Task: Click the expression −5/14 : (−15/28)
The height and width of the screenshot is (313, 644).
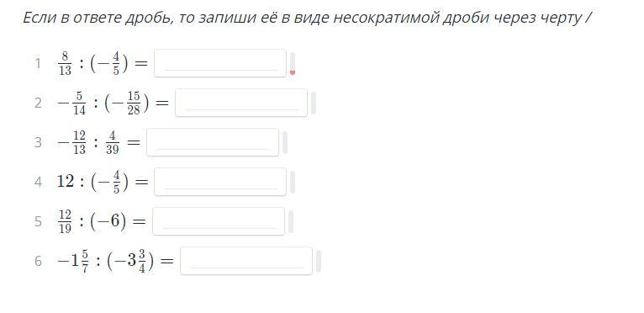Action: (x=113, y=103)
